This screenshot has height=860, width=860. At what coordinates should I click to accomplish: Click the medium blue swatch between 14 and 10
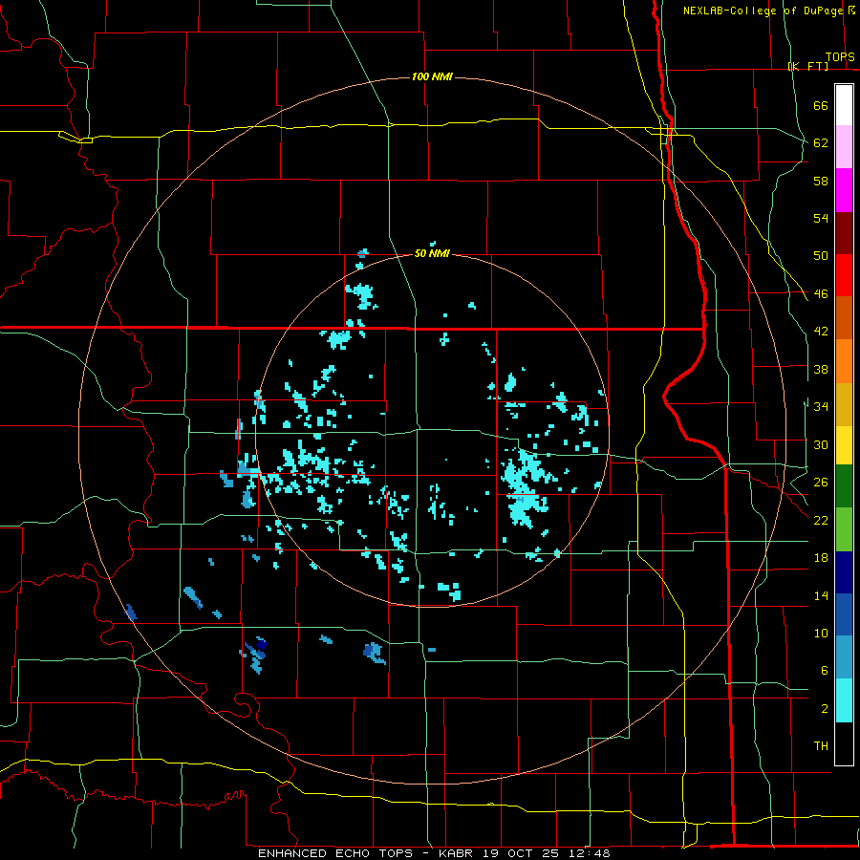[x=844, y=614]
